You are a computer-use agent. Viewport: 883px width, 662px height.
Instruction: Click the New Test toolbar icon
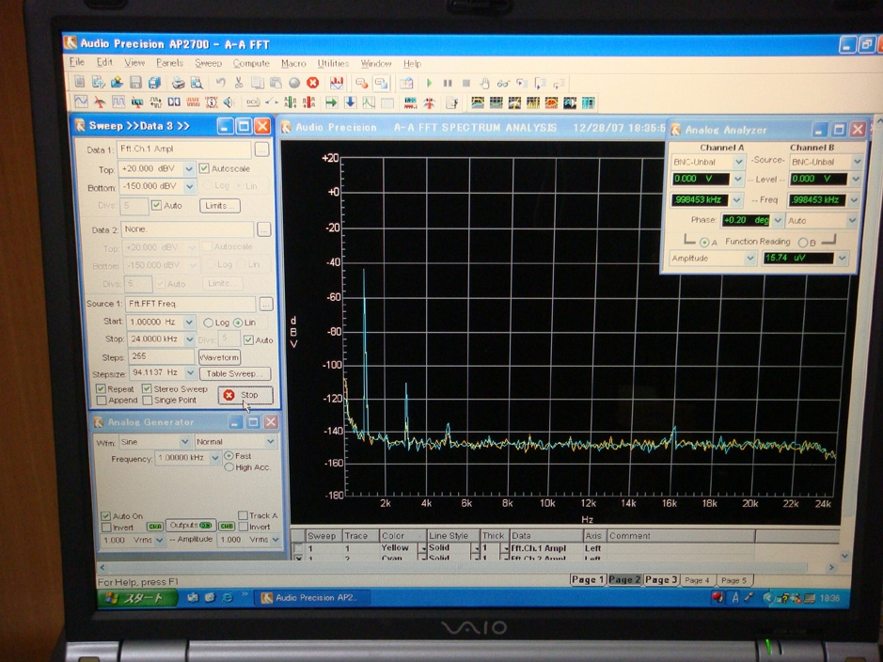pyautogui.click(x=80, y=83)
